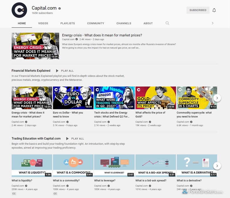Click title What affects the price of Gold?
The image size is (230, 198).
[150, 114]
